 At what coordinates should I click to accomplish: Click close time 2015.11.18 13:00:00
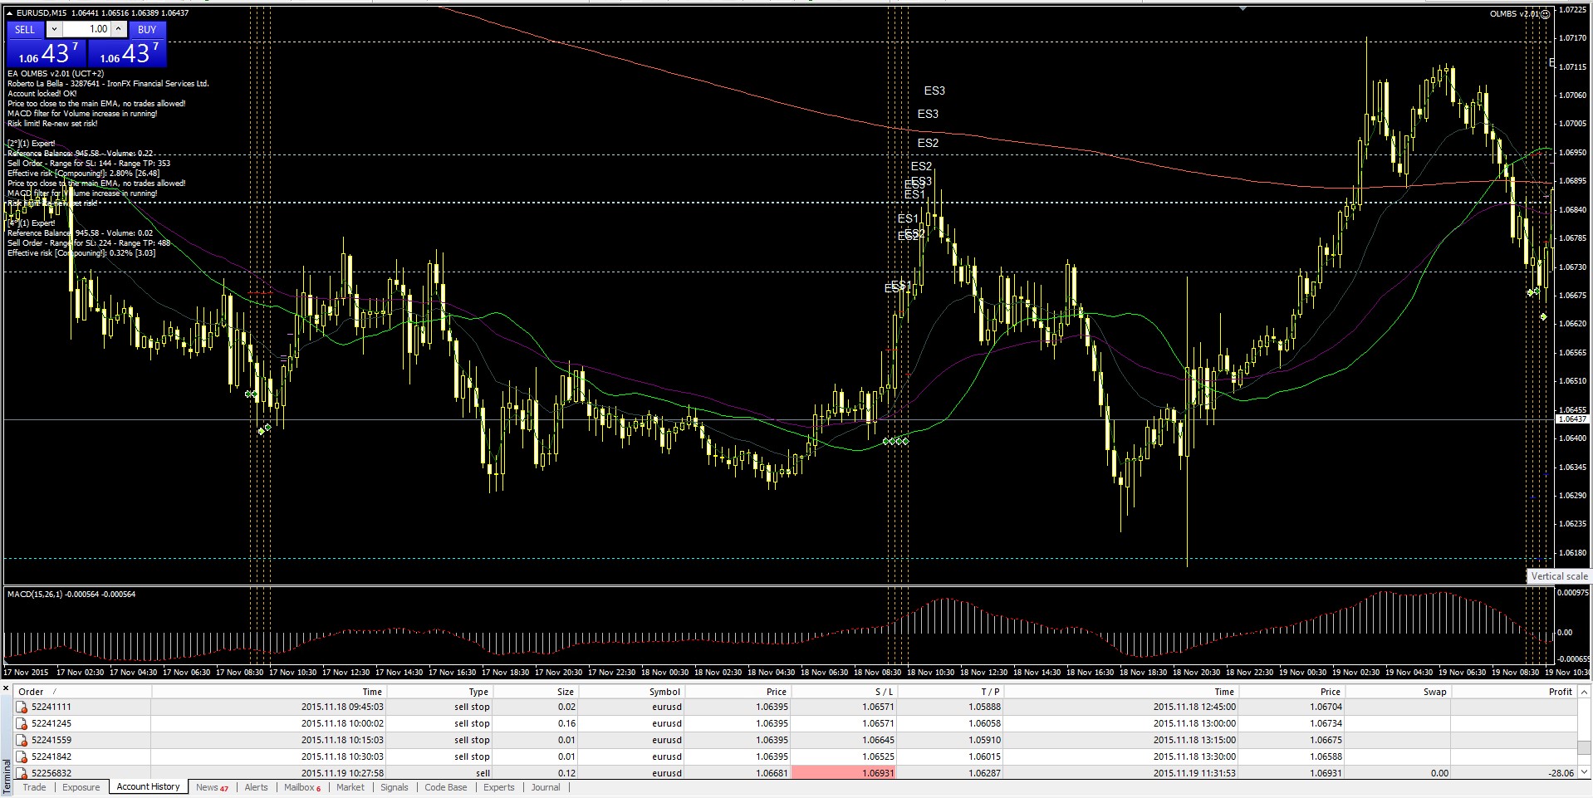pyautogui.click(x=1194, y=724)
